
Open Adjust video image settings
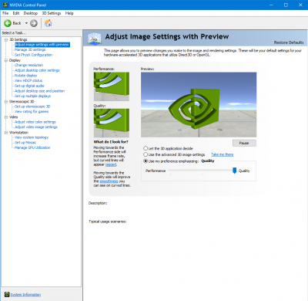[x=36, y=127]
